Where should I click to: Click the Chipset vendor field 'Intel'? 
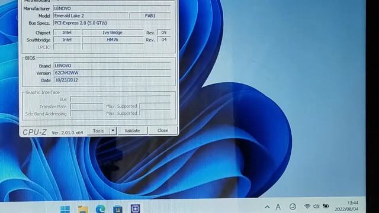(67, 33)
